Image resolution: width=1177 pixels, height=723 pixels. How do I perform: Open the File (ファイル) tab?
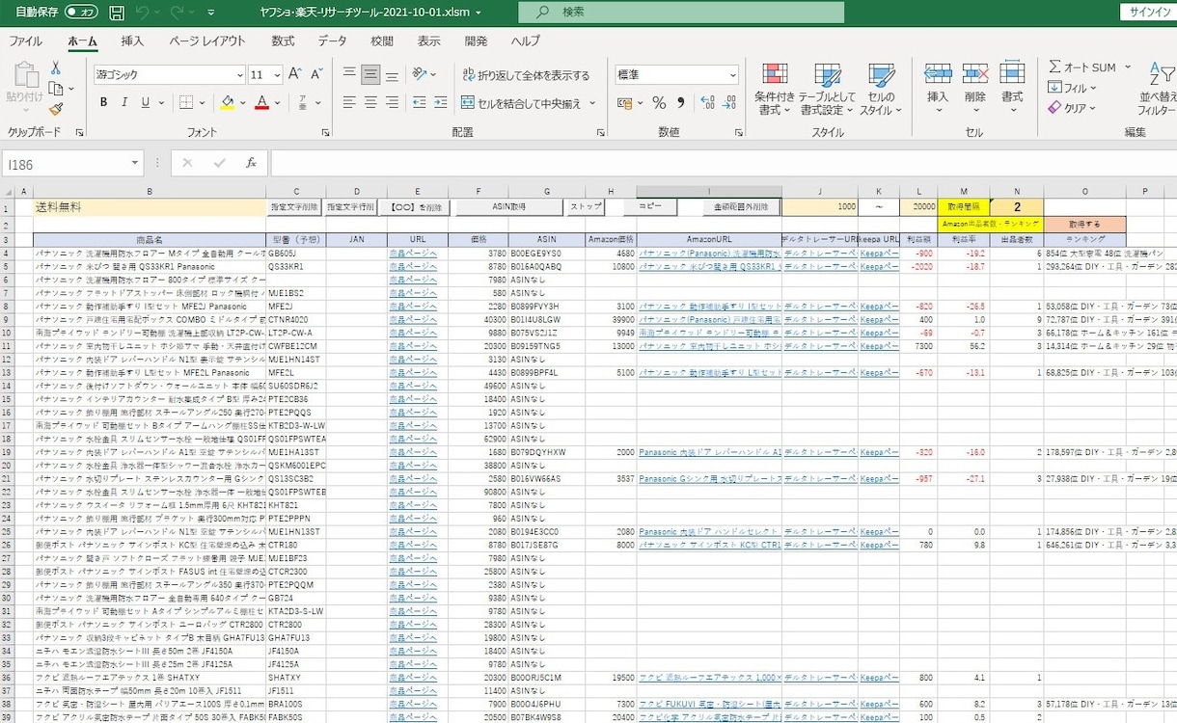point(26,41)
